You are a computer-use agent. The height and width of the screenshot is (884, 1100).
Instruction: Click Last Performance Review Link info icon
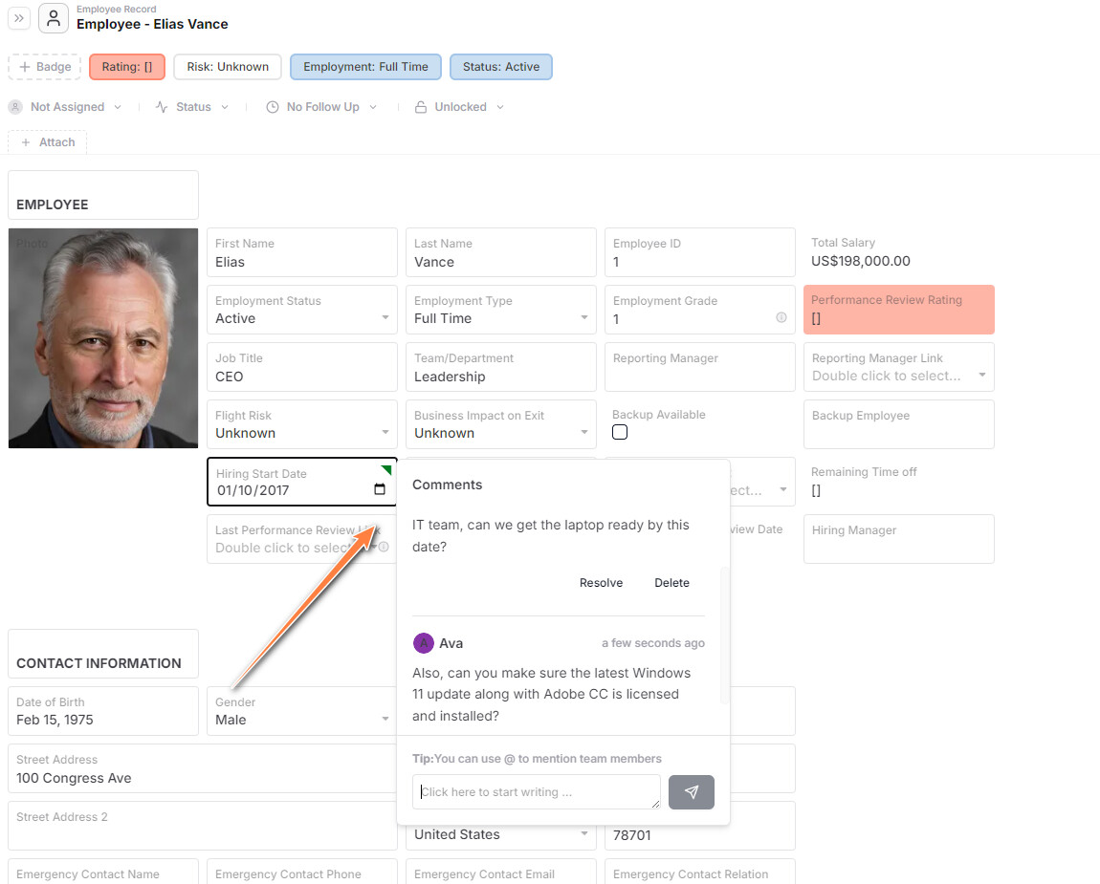[x=384, y=547]
